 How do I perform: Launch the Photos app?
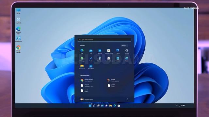pyautogui.click(x=118, y=51)
